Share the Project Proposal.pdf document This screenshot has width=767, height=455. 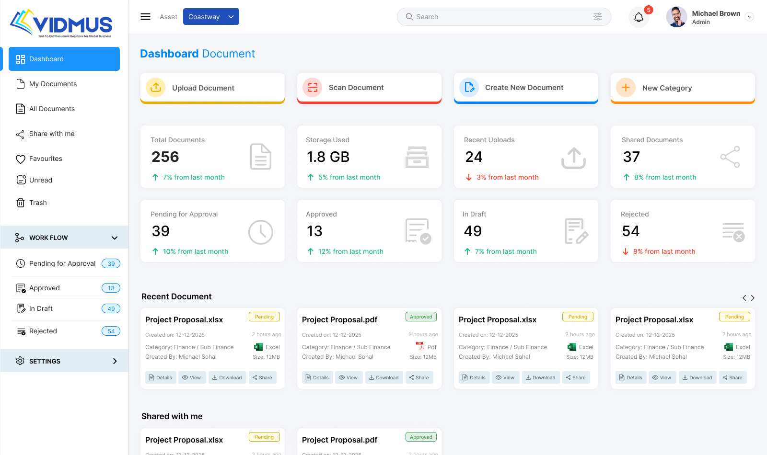[419, 377]
